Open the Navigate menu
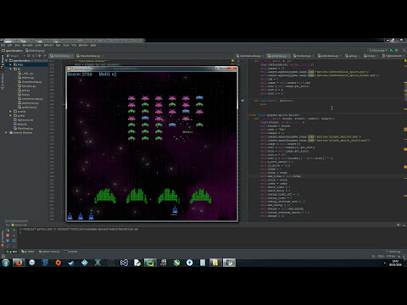Image resolution: width=407 pixels, height=305 pixels. (27, 45)
